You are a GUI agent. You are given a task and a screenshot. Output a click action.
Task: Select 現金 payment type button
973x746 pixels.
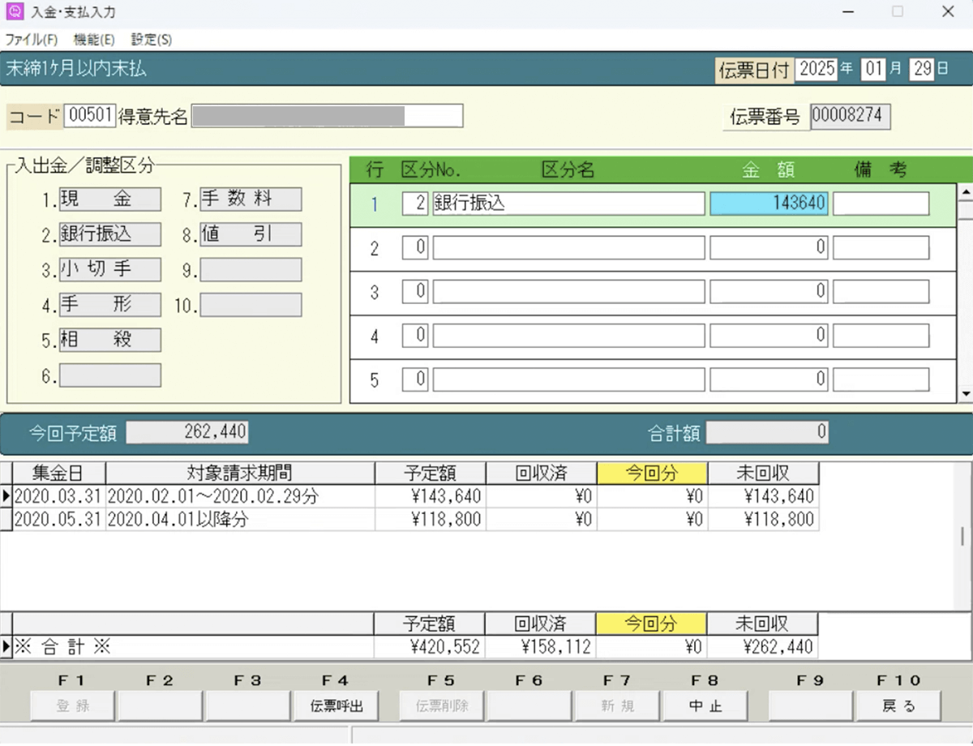(x=109, y=199)
